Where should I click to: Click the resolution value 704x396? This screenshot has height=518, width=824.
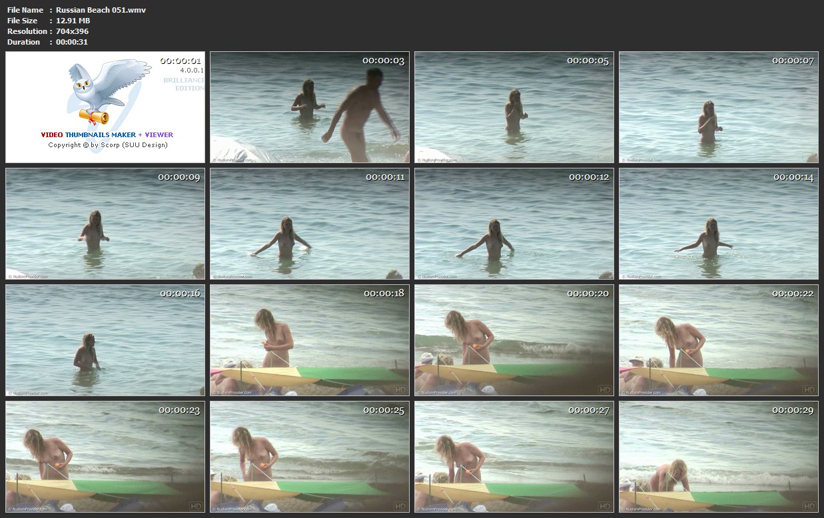72,31
